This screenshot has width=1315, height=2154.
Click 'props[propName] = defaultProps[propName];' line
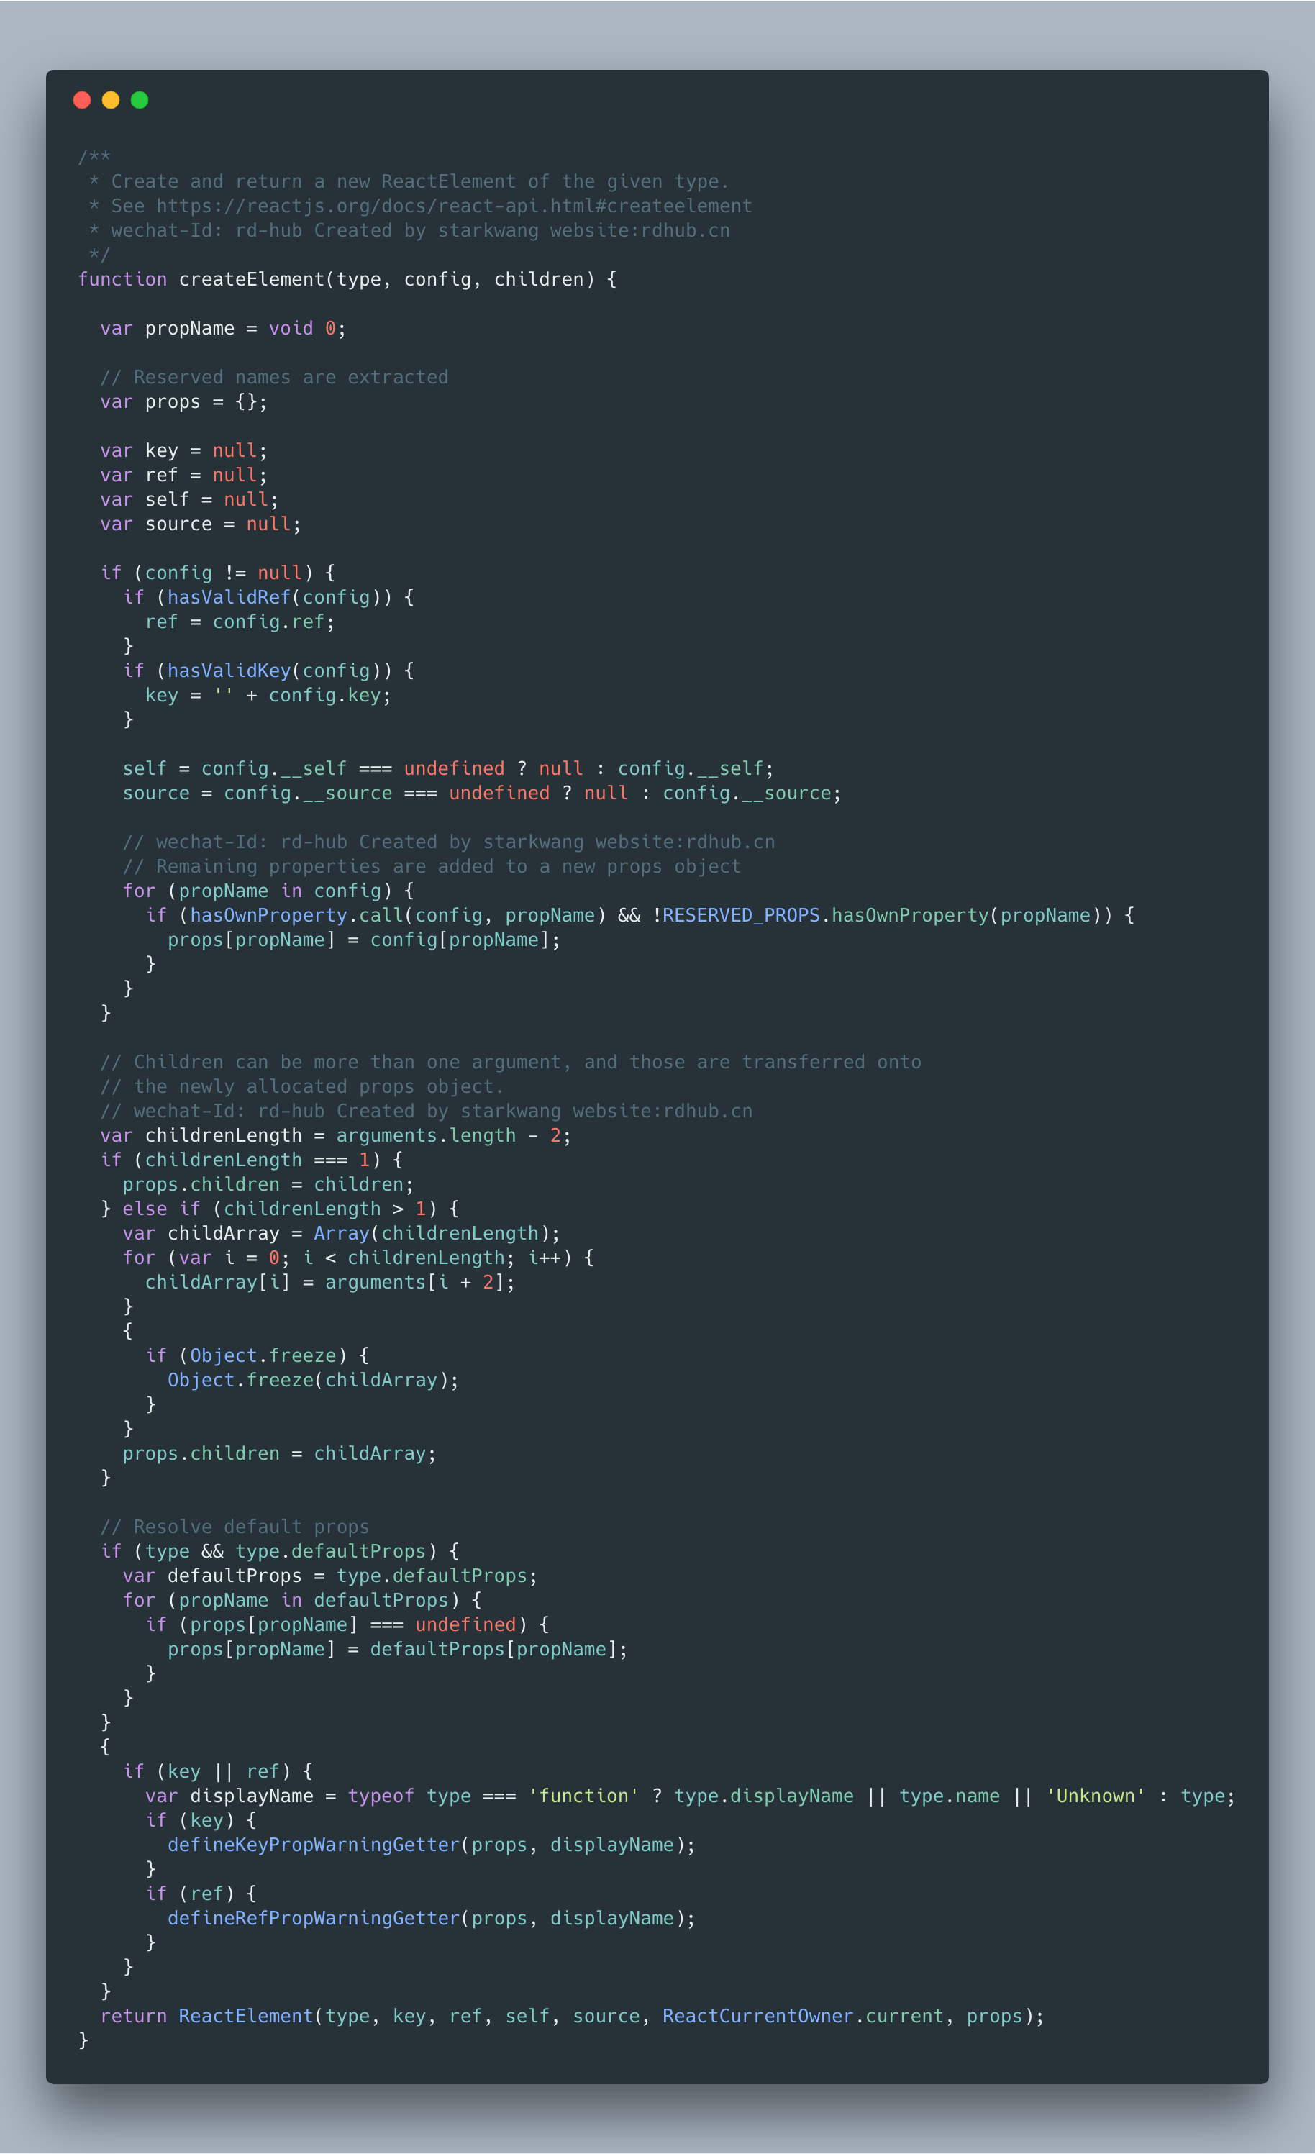pyautogui.click(x=398, y=1650)
